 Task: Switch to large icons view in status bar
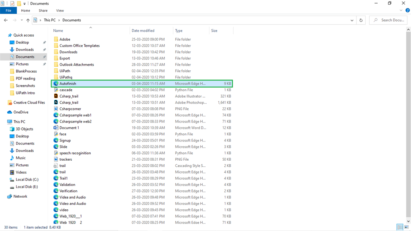click(x=406, y=227)
